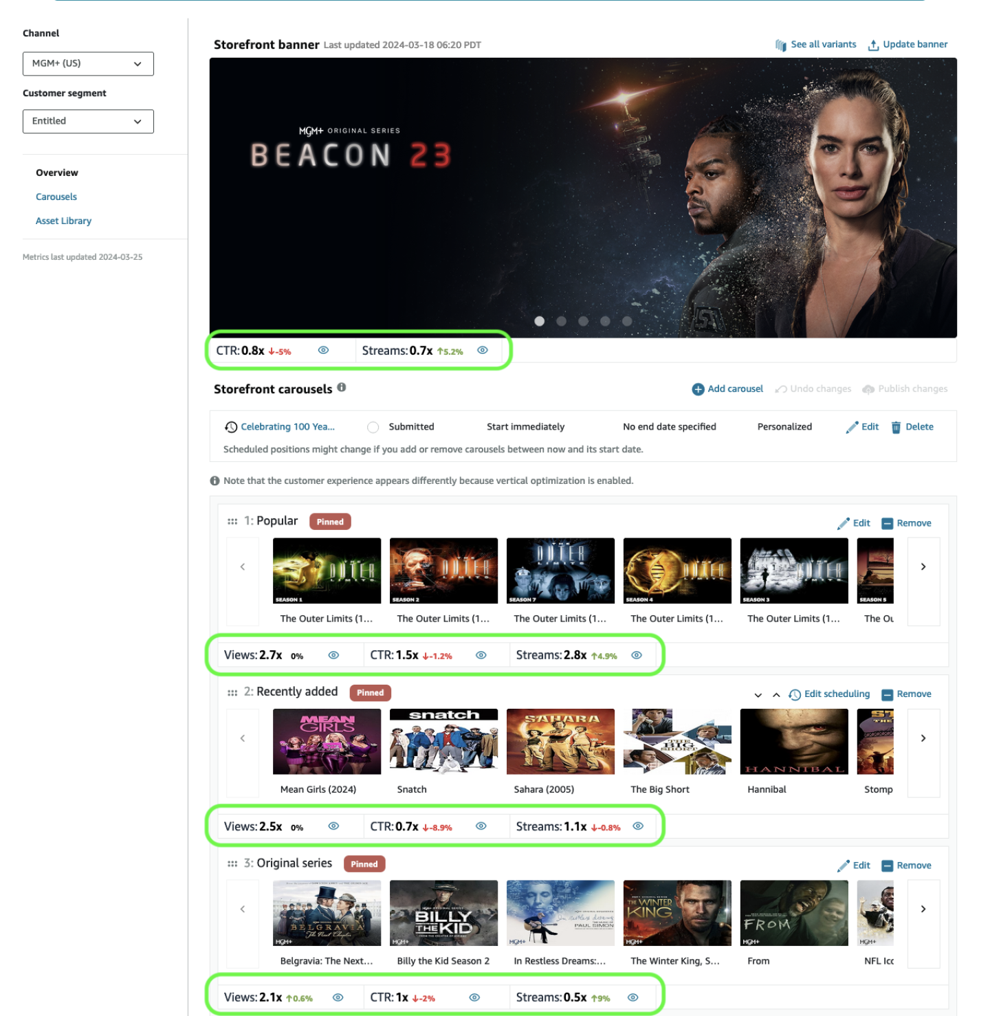This screenshot has height=1016, width=990.
Task: Toggle eye icon beside Original series CTR 1x
Action: 474,997
